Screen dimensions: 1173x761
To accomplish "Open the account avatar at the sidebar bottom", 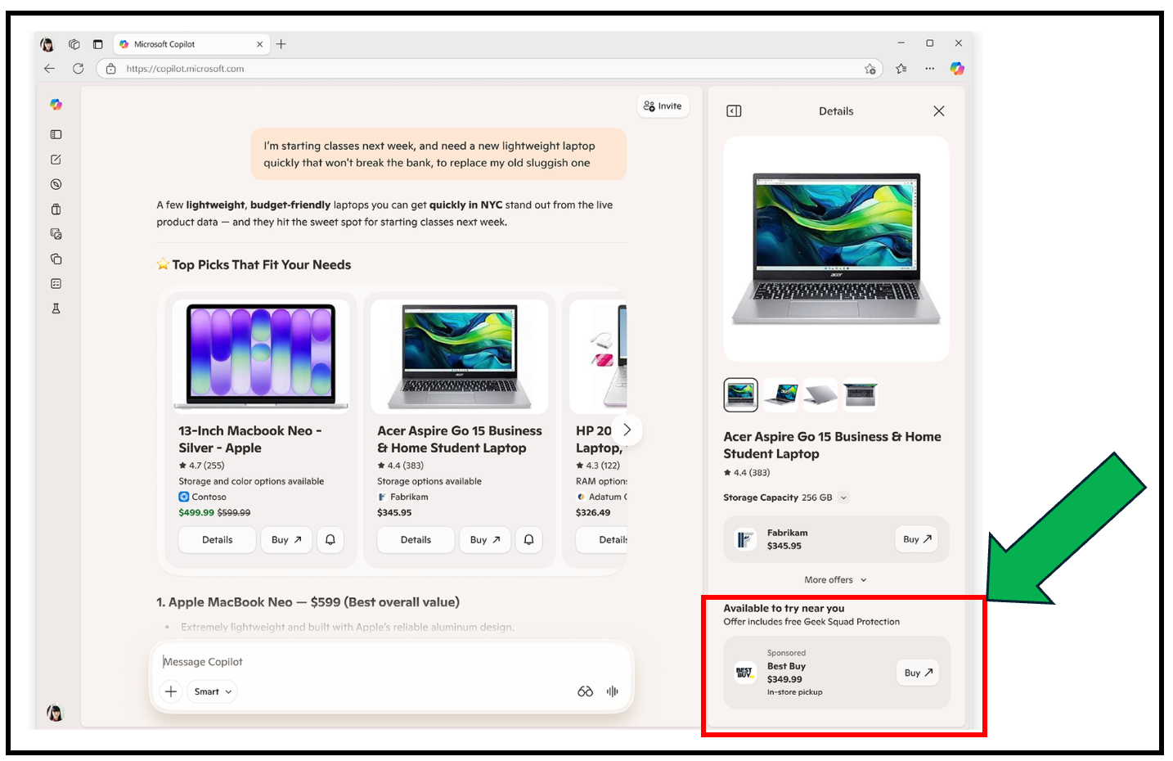I will coord(55,713).
